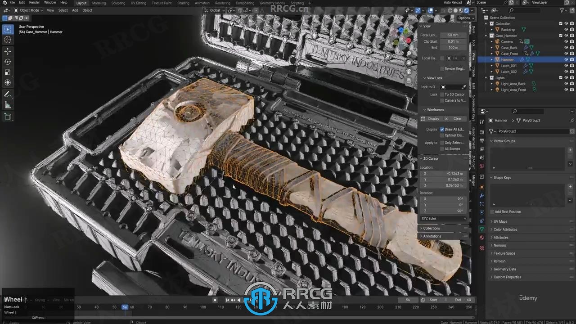Select the Transform tool

click(8, 82)
